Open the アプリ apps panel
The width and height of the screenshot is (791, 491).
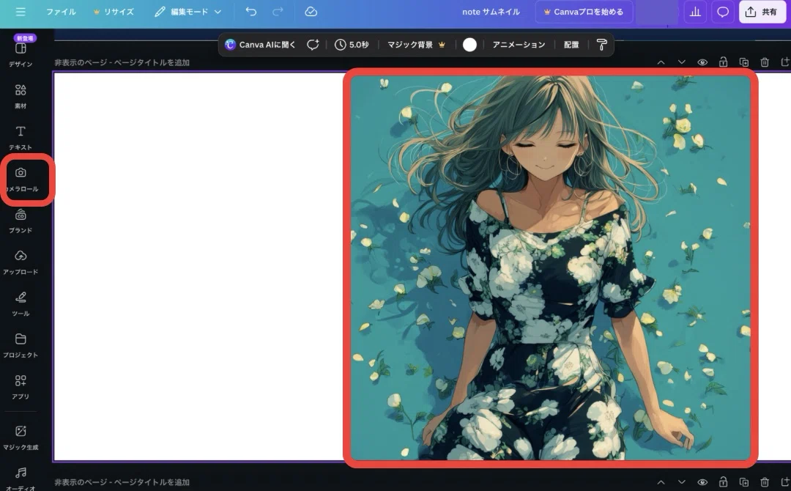[21, 386]
